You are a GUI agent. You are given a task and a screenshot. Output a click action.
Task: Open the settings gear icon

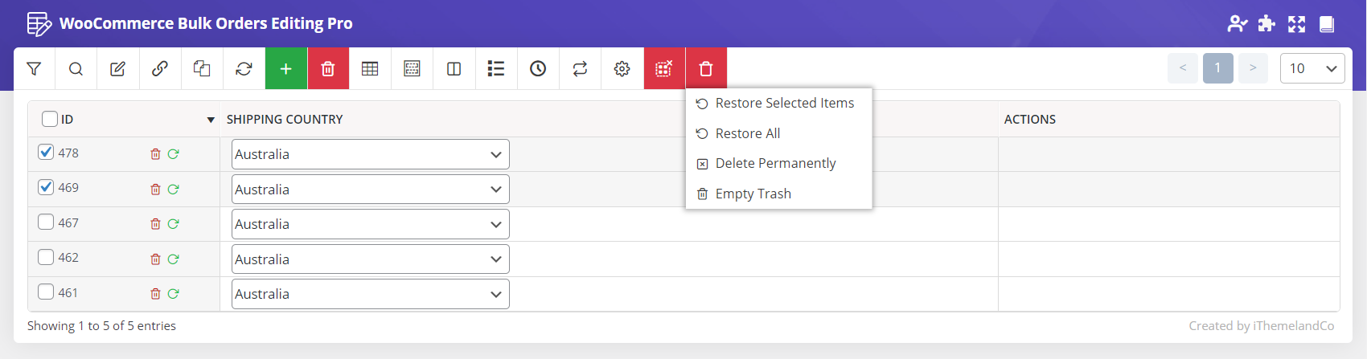pyautogui.click(x=622, y=69)
